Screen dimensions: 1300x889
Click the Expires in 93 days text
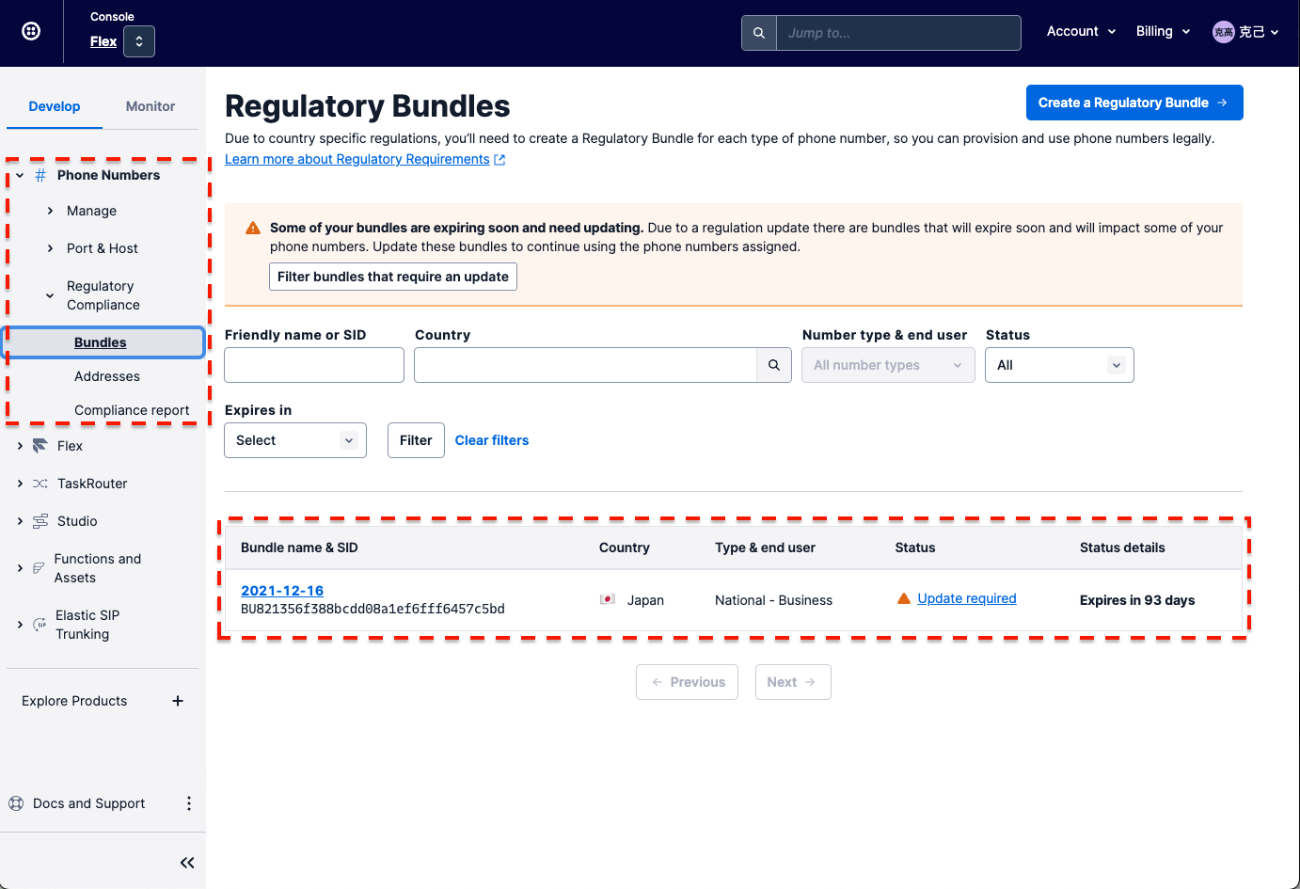1137,600
